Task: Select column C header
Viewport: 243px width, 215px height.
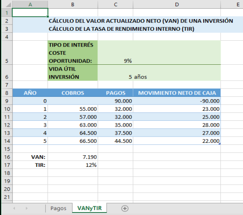Action: [115, 4]
